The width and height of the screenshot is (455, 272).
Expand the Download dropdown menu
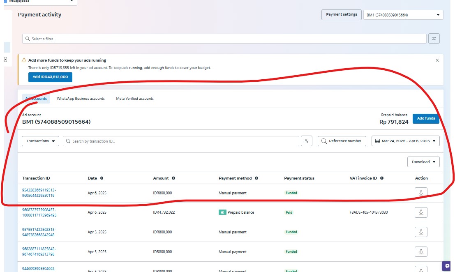pos(423,162)
